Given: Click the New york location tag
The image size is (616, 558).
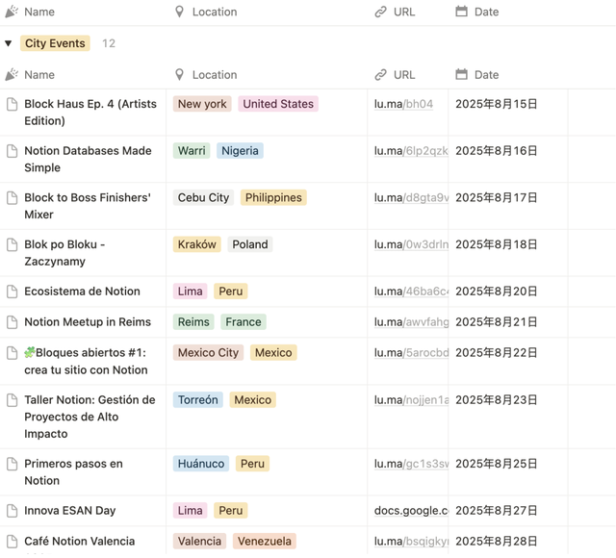Looking at the screenshot, I should 202,104.
